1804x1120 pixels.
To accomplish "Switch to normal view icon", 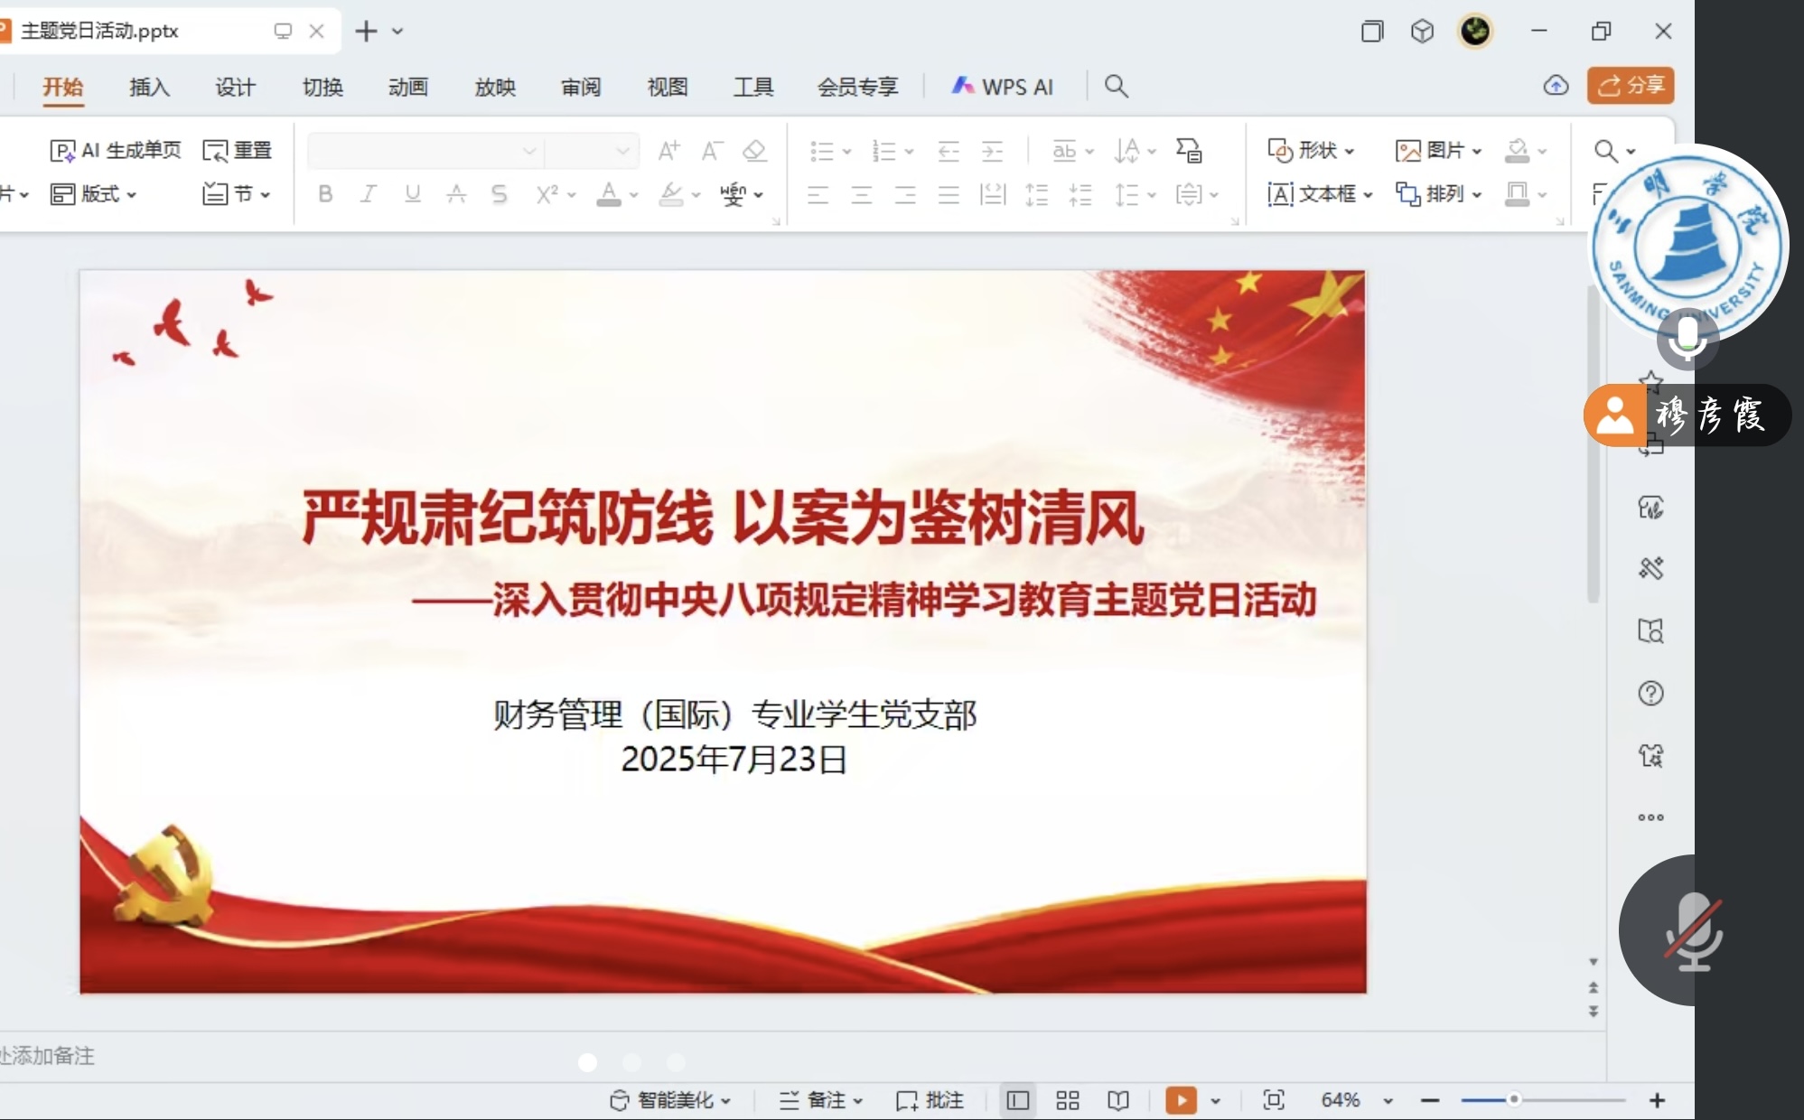I will click(x=1018, y=1100).
